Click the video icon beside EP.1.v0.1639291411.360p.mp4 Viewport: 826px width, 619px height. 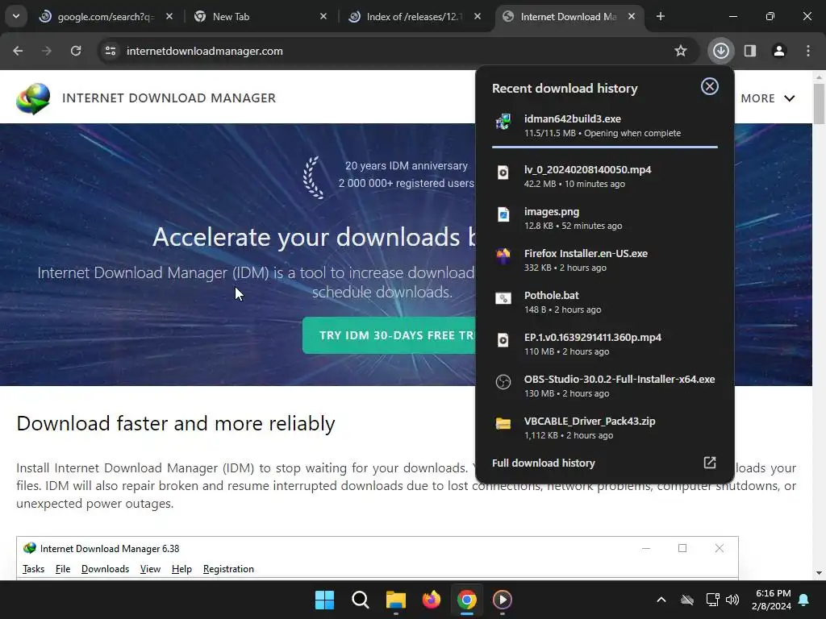coord(503,340)
